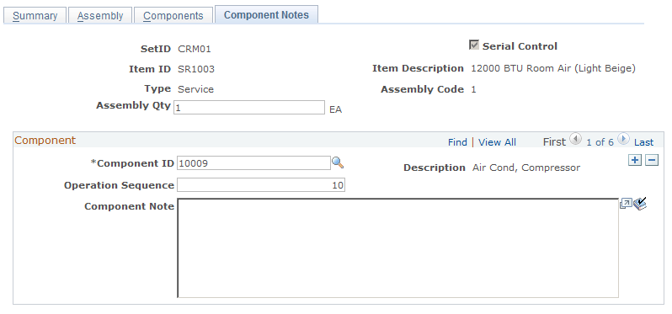Delete the current component row
The width and height of the screenshot is (672, 314).
pyautogui.click(x=652, y=160)
